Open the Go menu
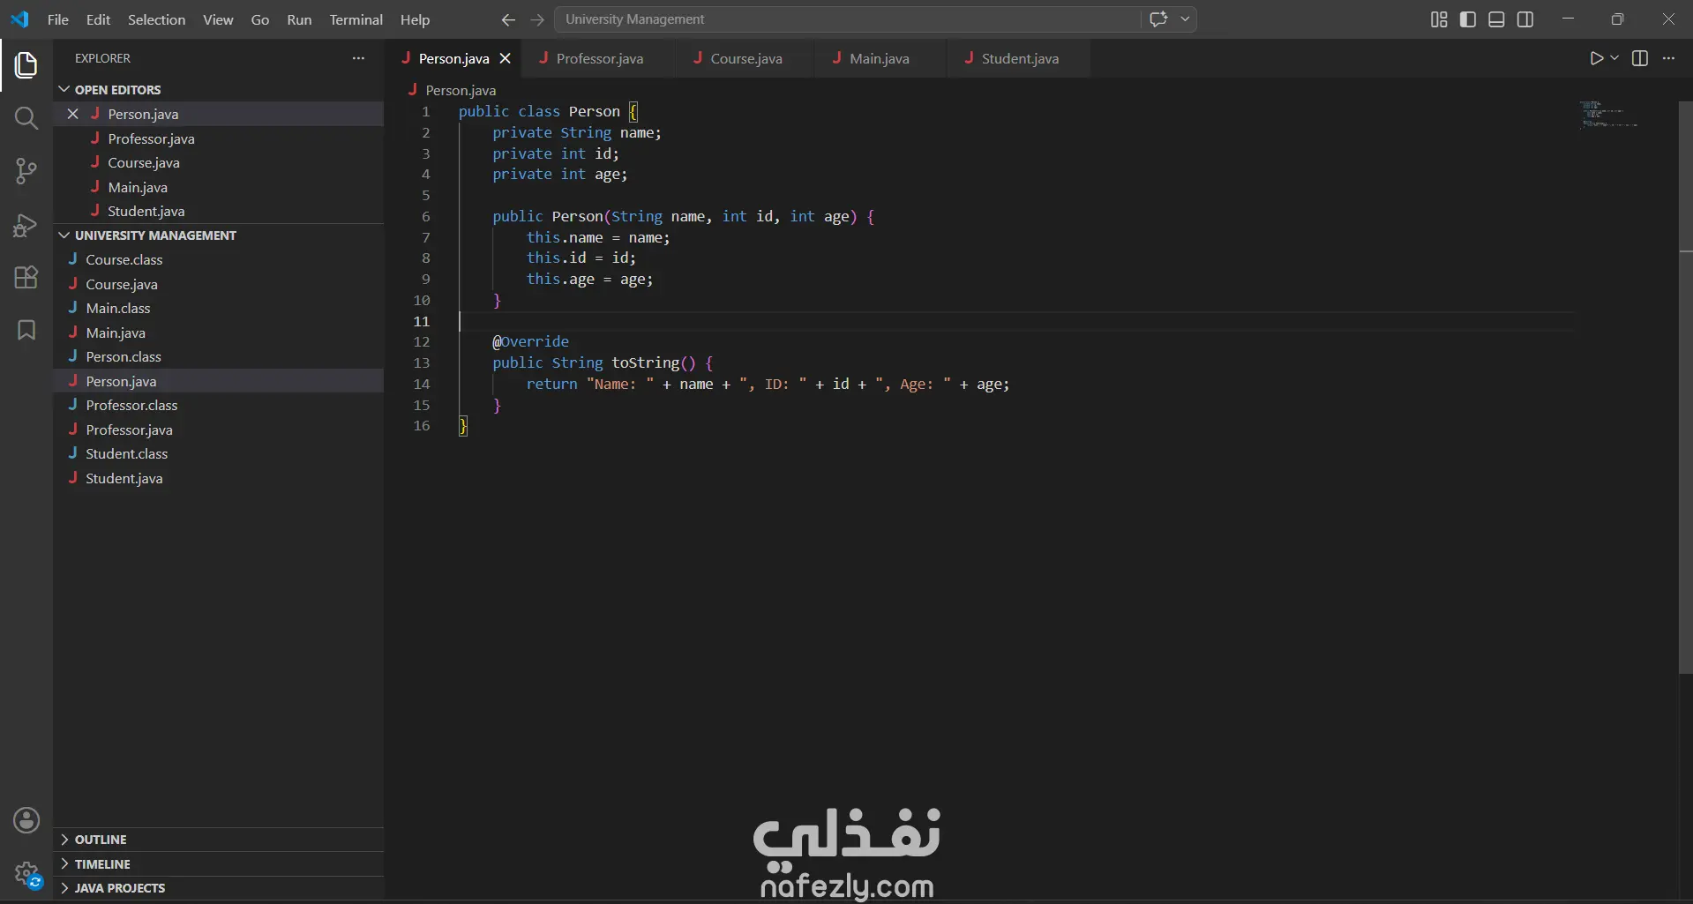 (x=260, y=19)
